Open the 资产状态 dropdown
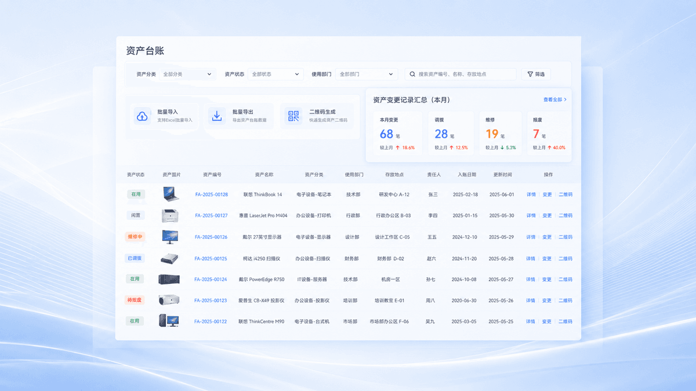 [x=275, y=74]
